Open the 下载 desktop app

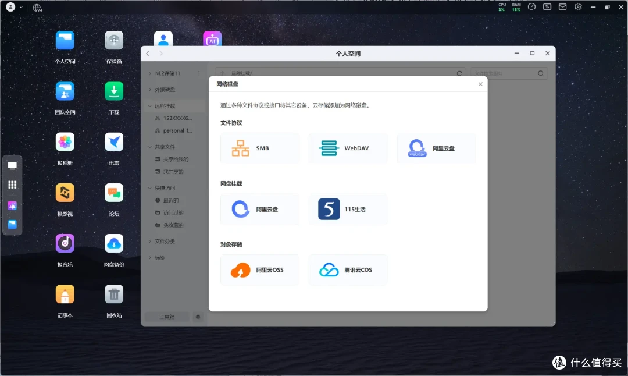coord(114,91)
